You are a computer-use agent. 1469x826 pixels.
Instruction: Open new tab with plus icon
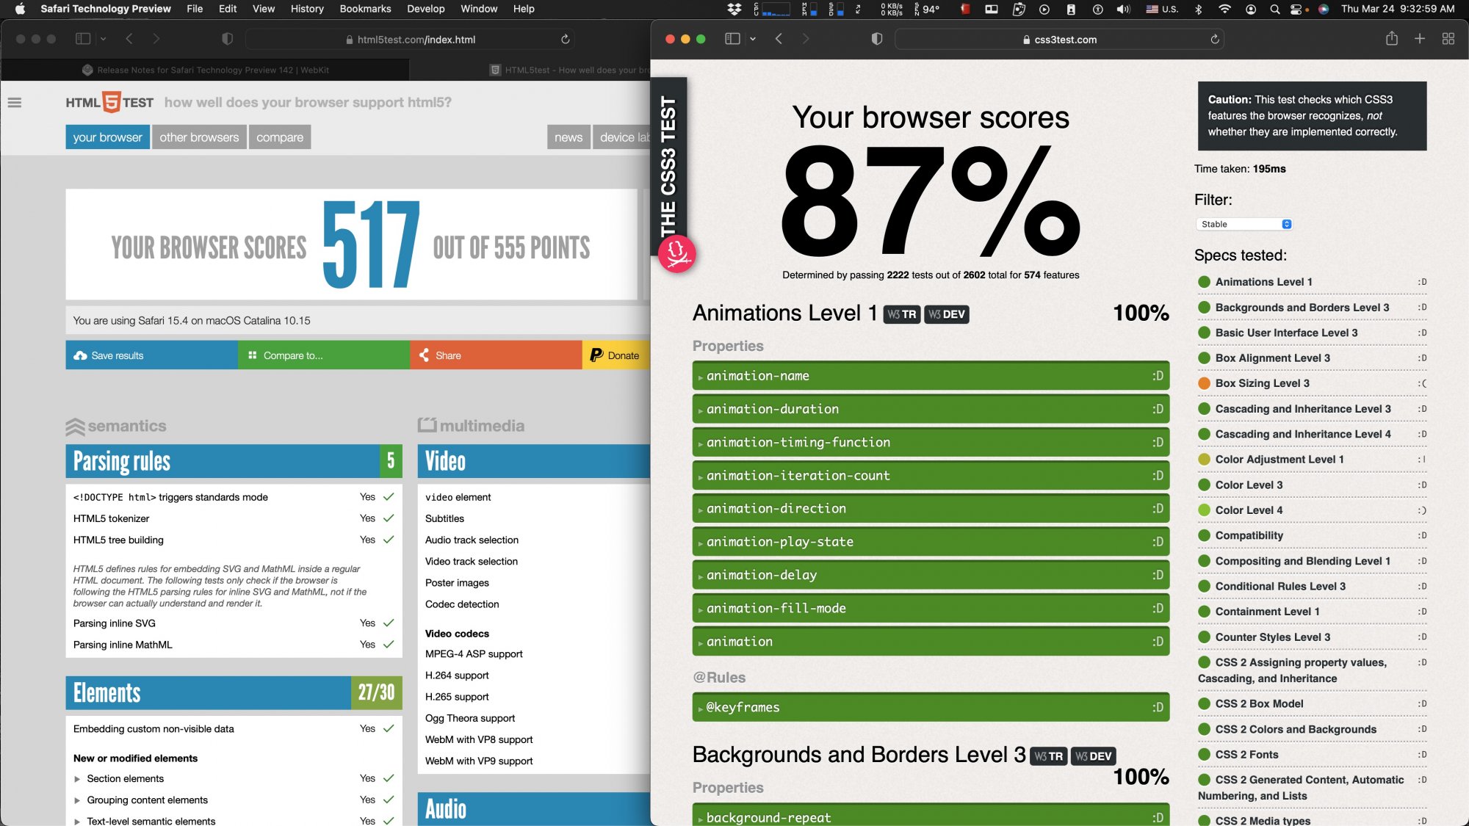pos(1419,39)
